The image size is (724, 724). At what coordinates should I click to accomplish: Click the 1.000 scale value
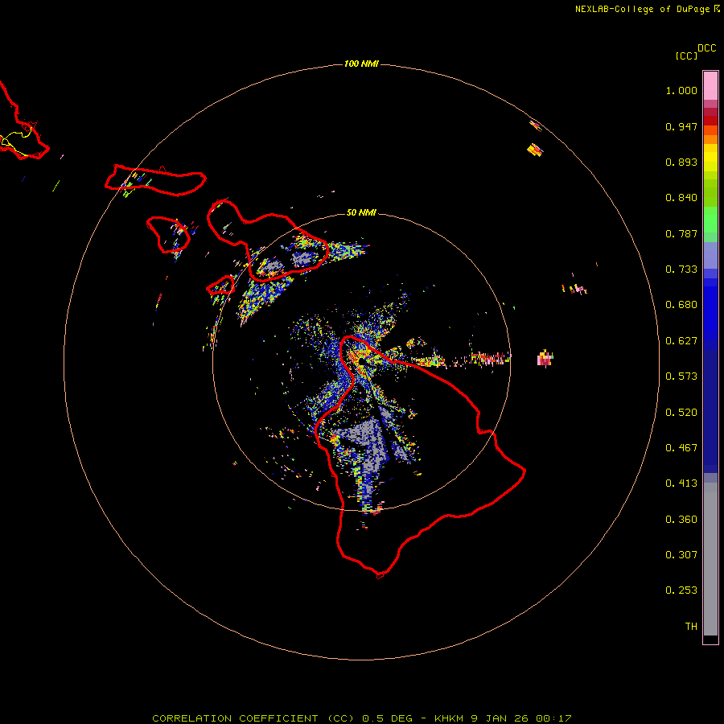point(681,90)
